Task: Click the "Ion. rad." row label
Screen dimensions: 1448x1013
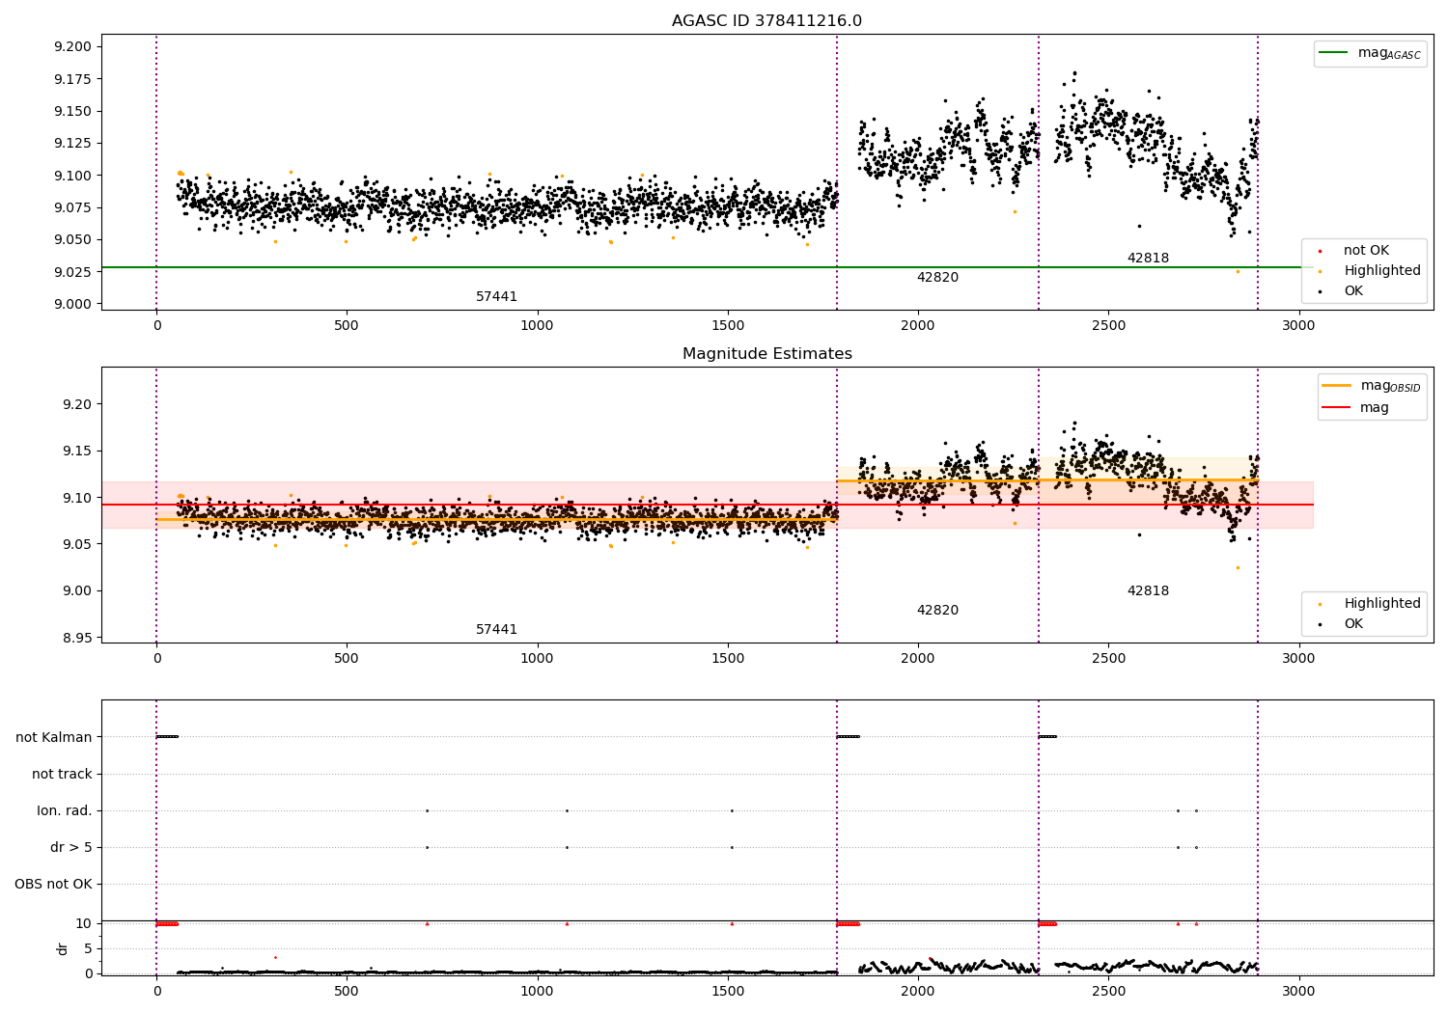Action: [x=65, y=811]
